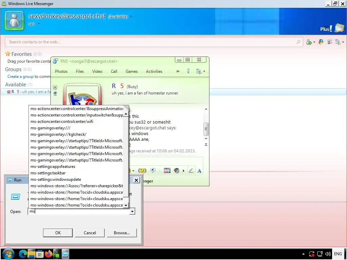
Task: Open the Photos menu in chat window
Action: coord(61,71)
